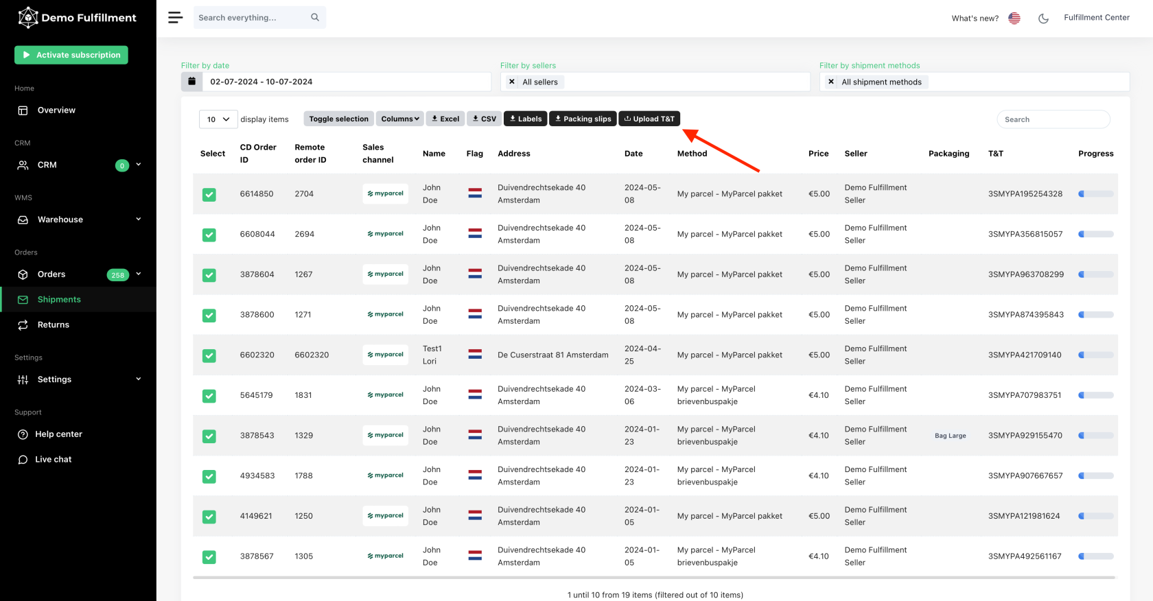Image resolution: width=1153 pixels, height=601 pixels.
Task: Expand the Warehouse sidebar section
Action: pos(78,220)
